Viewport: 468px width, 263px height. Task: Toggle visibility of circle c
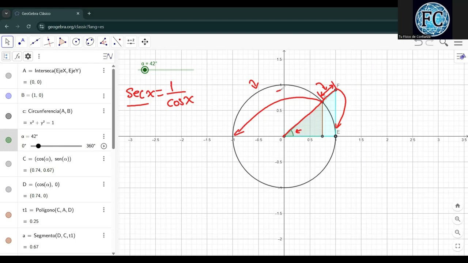pos(8,116)
